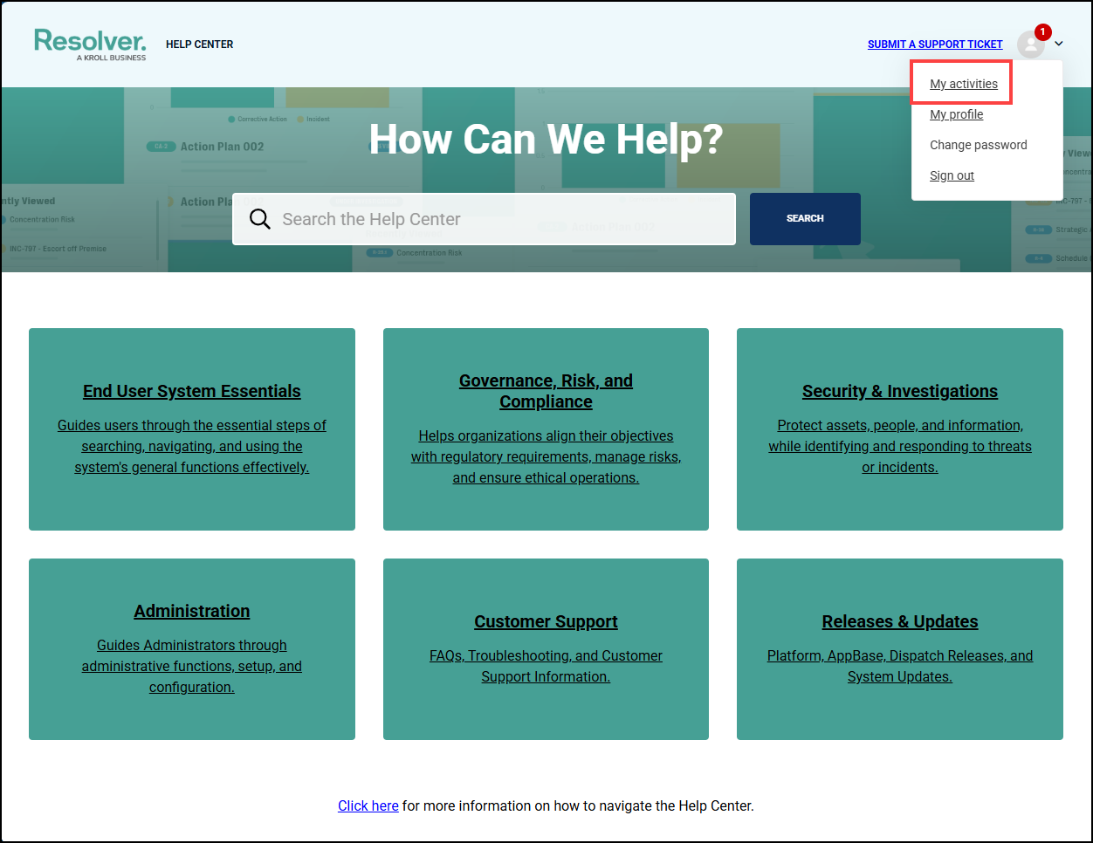Open Security & Investigations heading
This screenshot has height=843, width=1093.
[900, 391]
